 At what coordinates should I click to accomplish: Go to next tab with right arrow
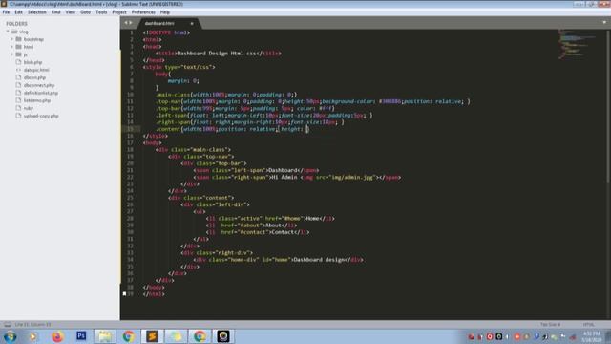131,23
